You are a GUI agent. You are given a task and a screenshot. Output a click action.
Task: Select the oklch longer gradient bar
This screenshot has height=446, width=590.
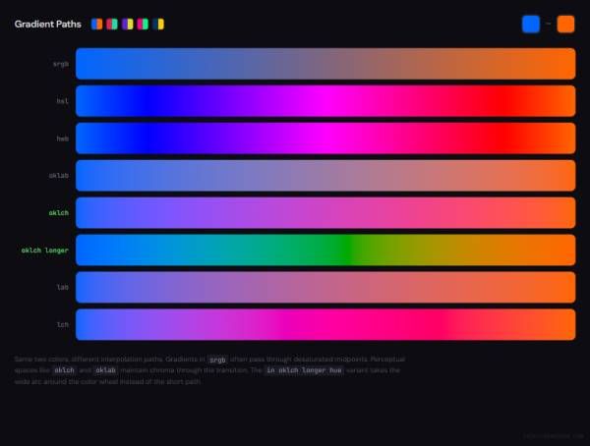click(x=324, y=251)
